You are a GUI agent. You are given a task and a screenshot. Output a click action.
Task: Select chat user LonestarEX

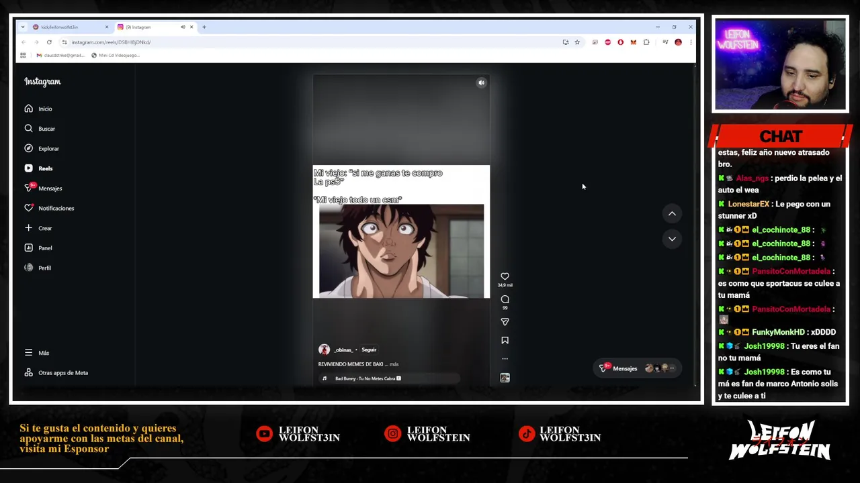pos(748,204)
